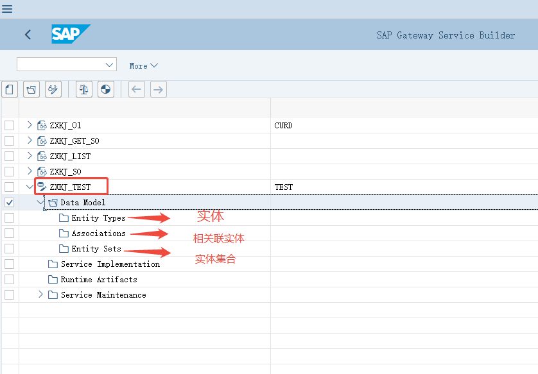
Task: Click the folder icon of Service Maintenance
Action: pos(53,295)
